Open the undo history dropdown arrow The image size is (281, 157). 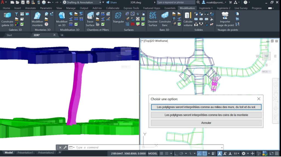53,2
